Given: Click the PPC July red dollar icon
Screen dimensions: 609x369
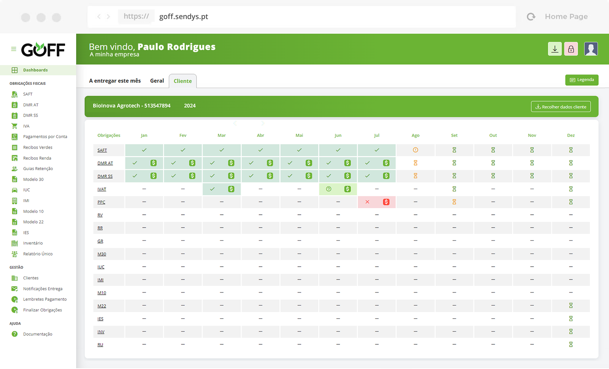Looking at the screenshot, I should point(386,202).
